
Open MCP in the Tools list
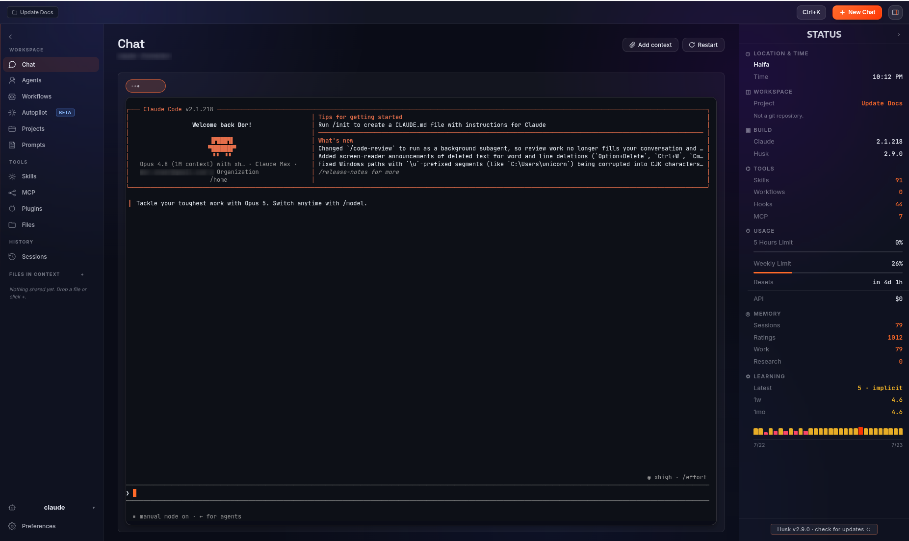coord(51,193)
